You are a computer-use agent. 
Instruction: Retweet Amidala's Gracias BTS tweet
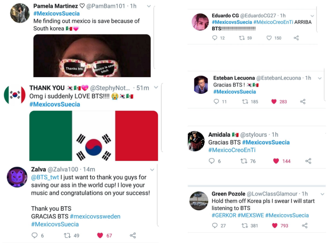[x=244, y=161]
